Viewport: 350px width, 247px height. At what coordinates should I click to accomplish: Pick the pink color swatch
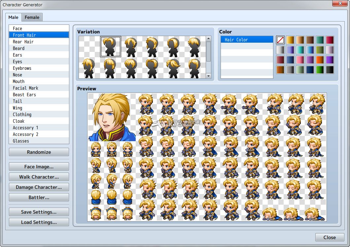tap(300, 60)
